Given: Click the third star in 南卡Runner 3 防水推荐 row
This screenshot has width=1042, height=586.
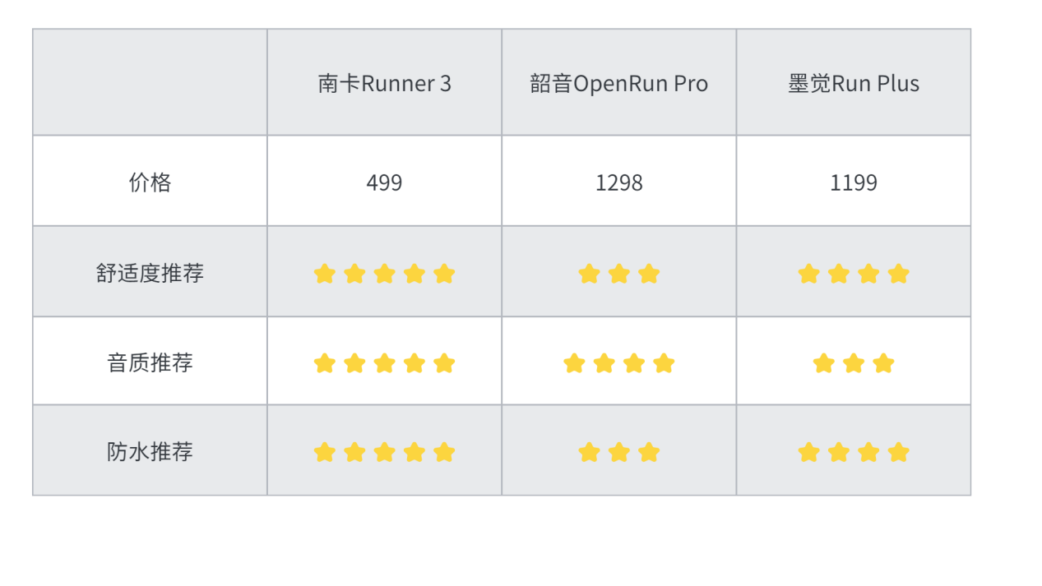Looking at the screenshot, I should point(384,452).
